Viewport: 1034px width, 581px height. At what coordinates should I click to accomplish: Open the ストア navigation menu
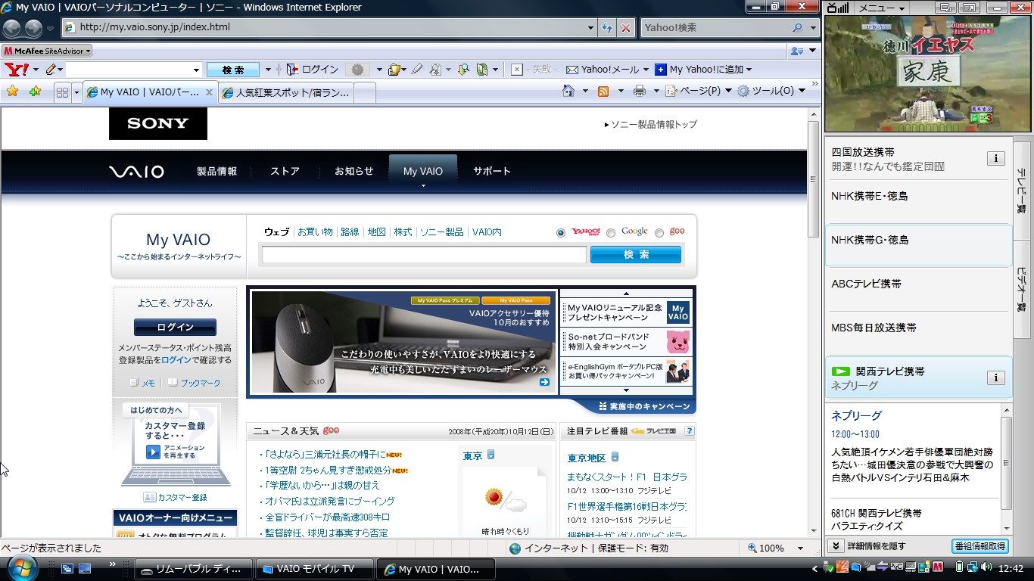(285, 171)
